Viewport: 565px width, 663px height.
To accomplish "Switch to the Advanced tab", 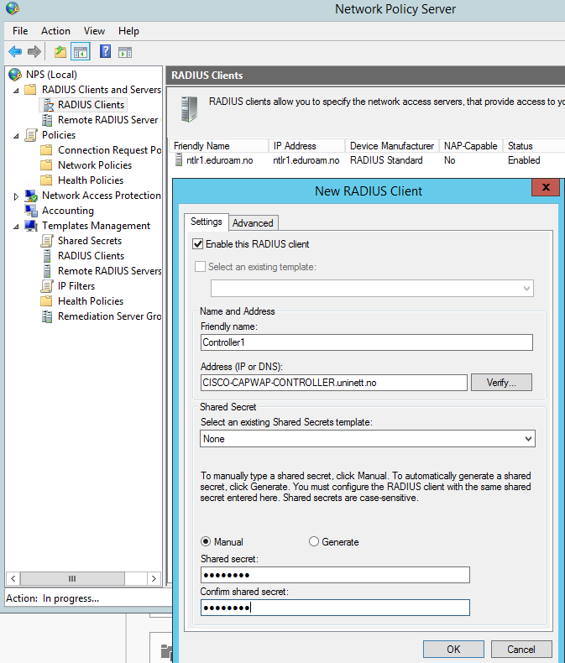I will coord(253,223).
